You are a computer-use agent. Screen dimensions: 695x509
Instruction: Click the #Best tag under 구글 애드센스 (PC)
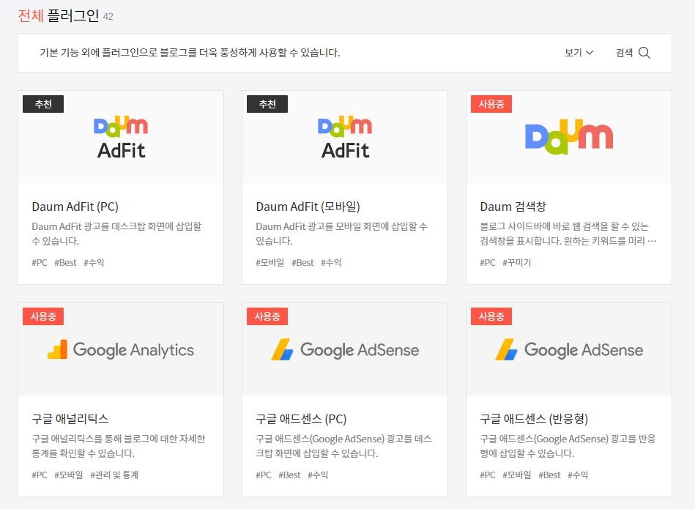click(290, 475)
